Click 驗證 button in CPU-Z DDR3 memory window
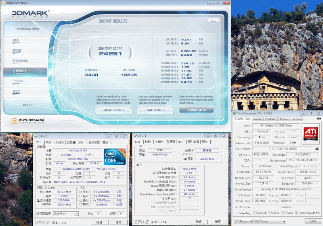Viewport: 323px width, 226px height. 199,222
